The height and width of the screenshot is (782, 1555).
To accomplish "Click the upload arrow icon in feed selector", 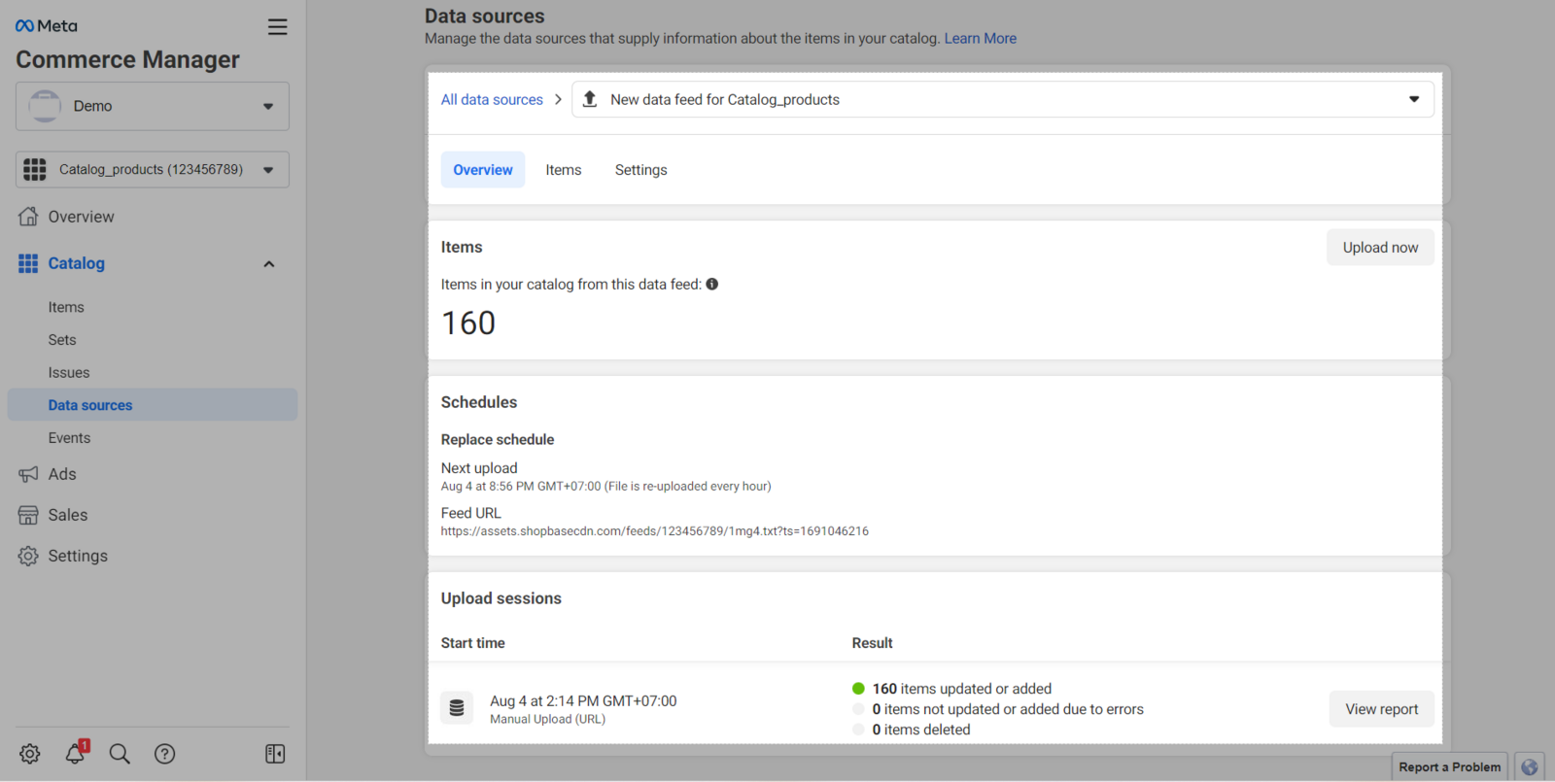I will (590, 99).
